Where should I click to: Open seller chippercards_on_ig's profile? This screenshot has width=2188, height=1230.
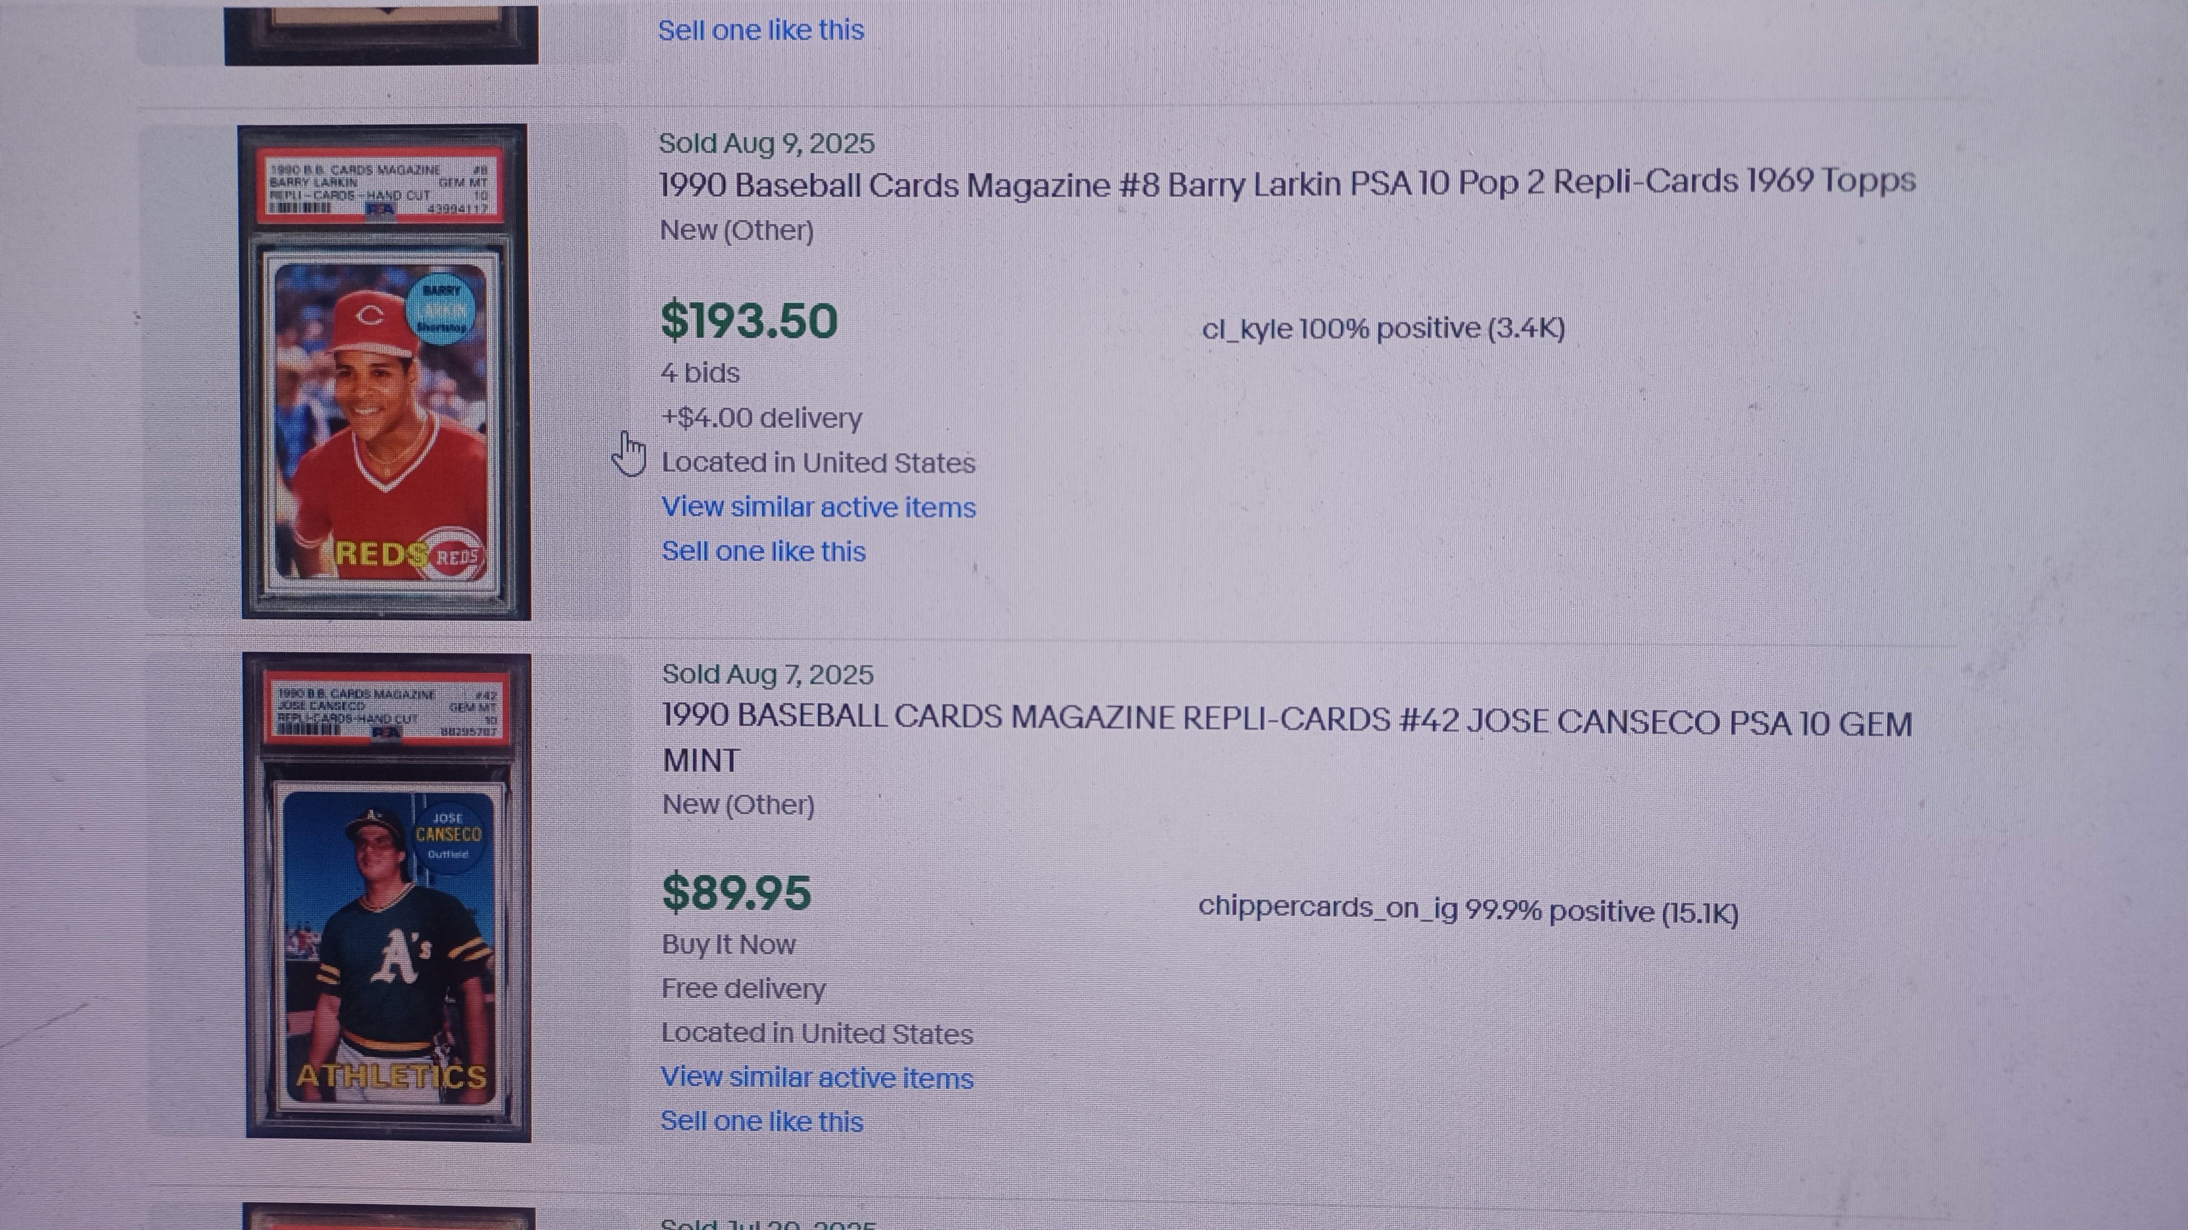tap(1468, 910)
